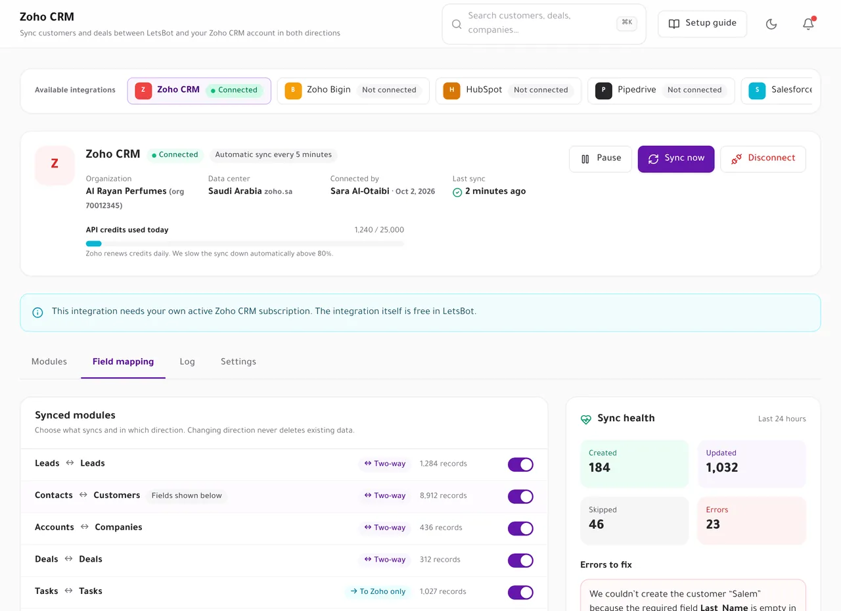This screenshot has width=841, height=611.
Task: Click the Zoho Bigin B icon
Action: (293, 91)
